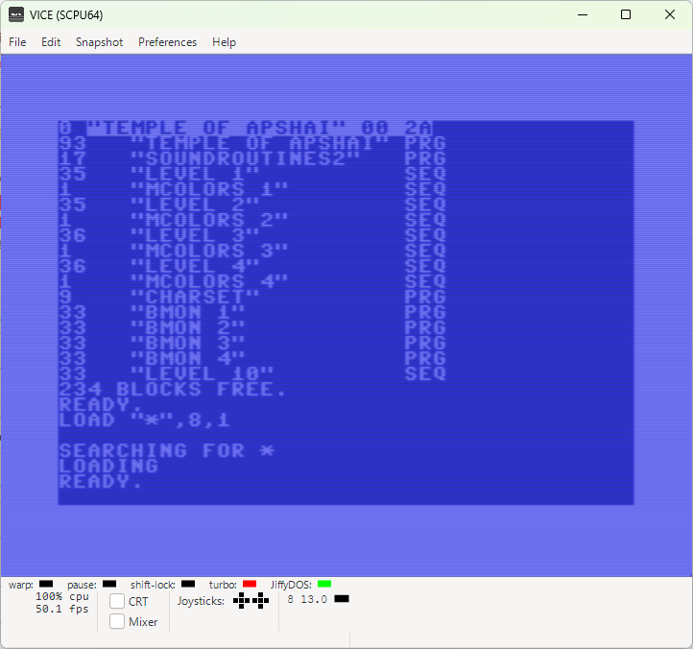This screenshot has height=649, width=693.
Task: Toggle the warp mode indicator
Action: [x=46, y=584]
